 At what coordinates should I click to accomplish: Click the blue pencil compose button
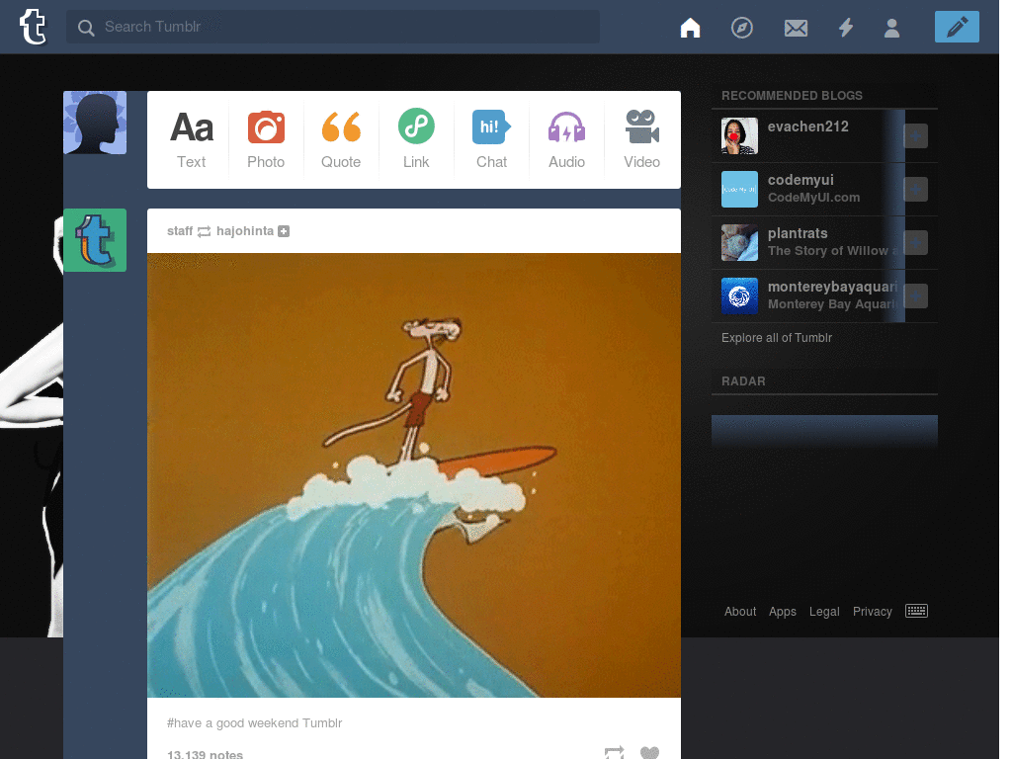point(957,27)
